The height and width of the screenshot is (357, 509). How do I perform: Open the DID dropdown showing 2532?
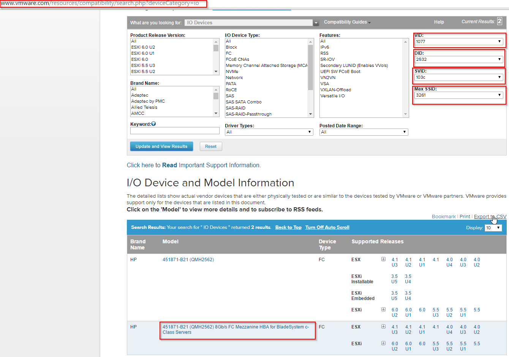[459, 59]
